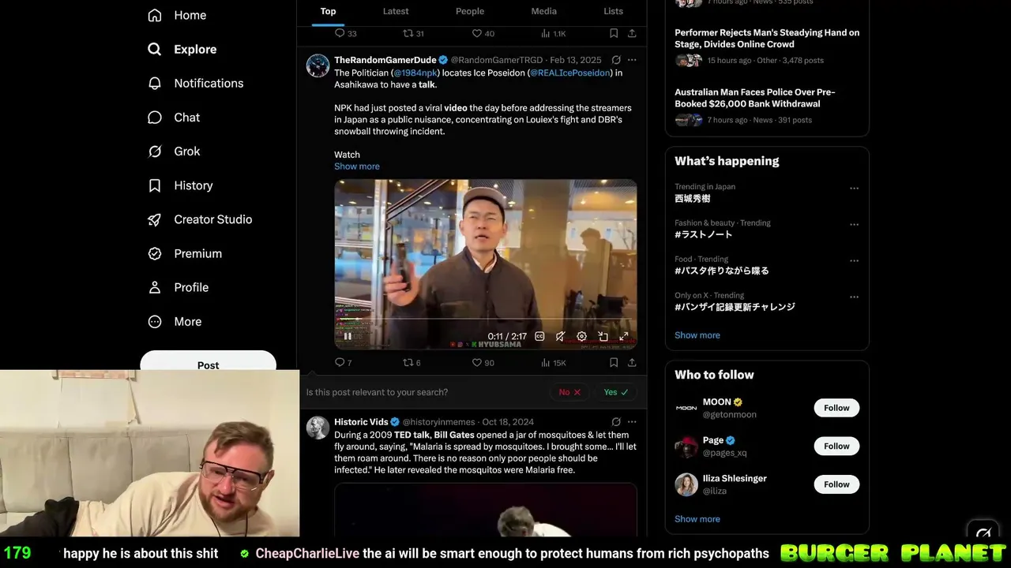Open options for #パスタ作りながら喋る trend
This screenshot has width=1011, height=568.
click(854, 261)
